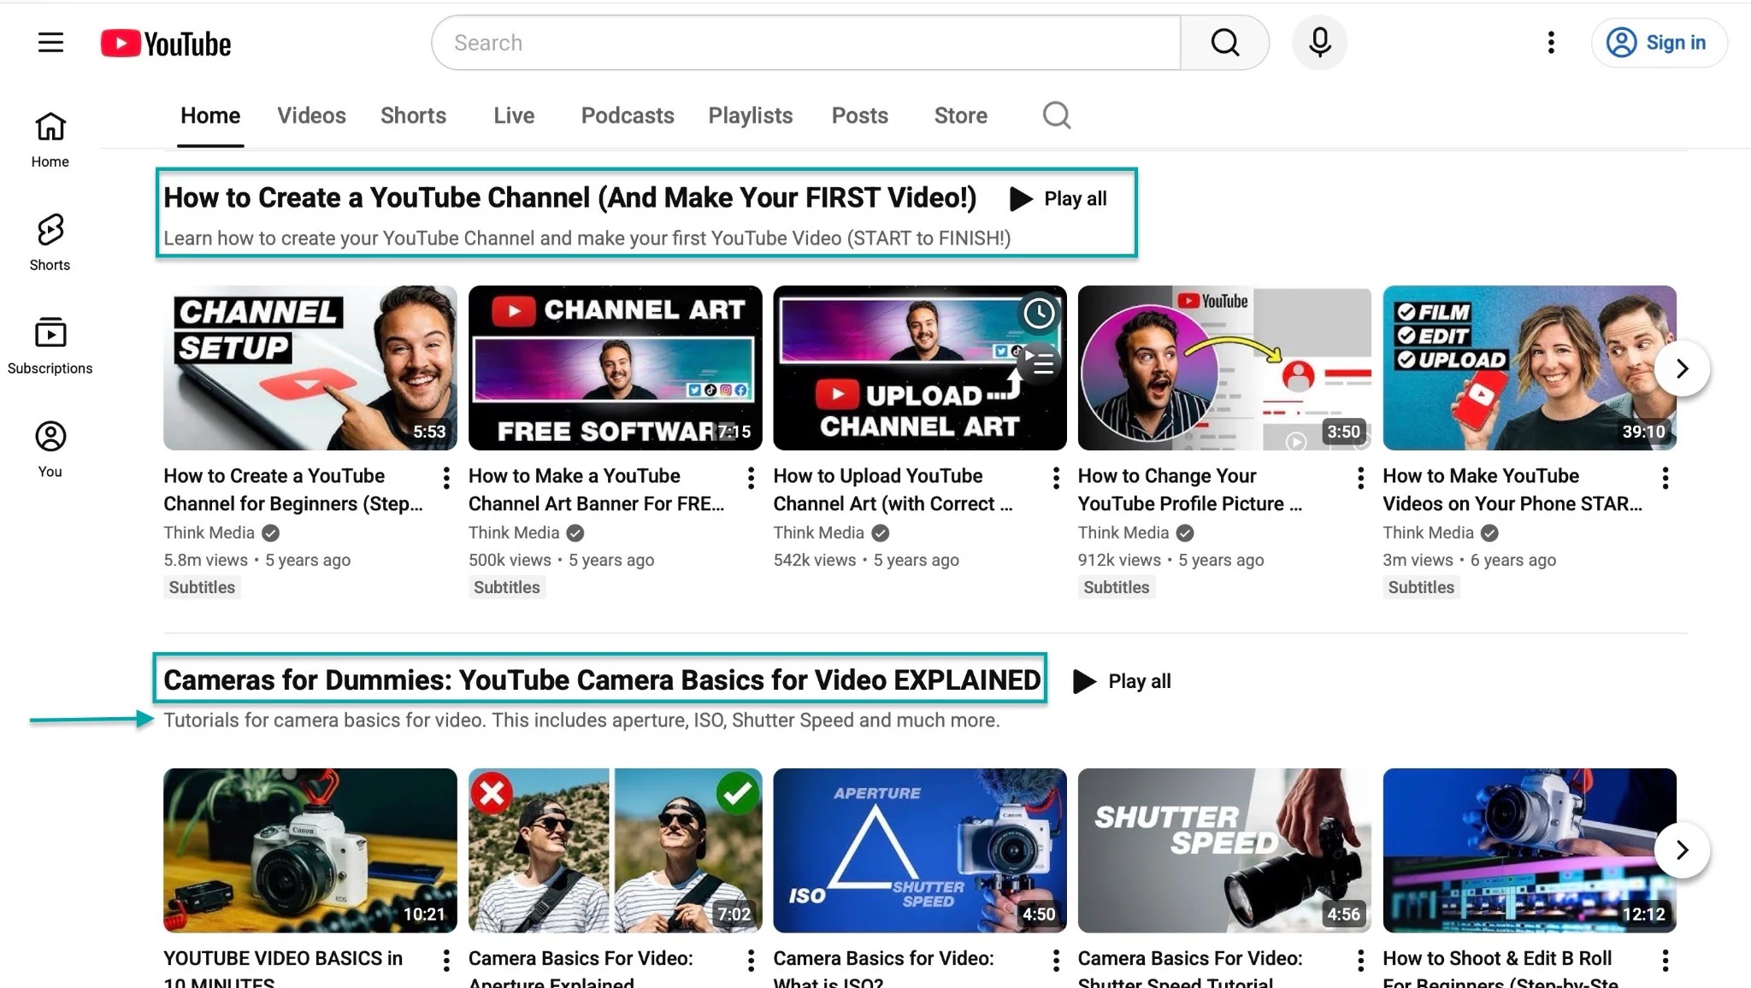Open the Cameras for Dummies playlist title
Screen dimensions: 1751x988
point(601,680)
